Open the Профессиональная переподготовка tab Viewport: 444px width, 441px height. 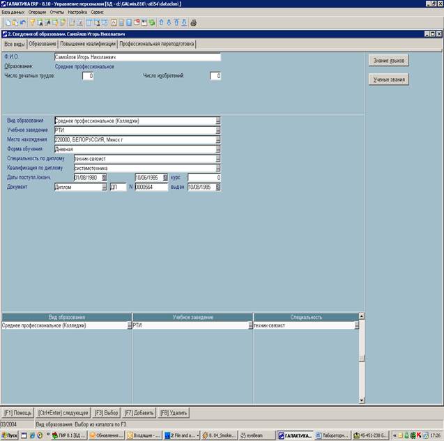click(x=157, y=44)
